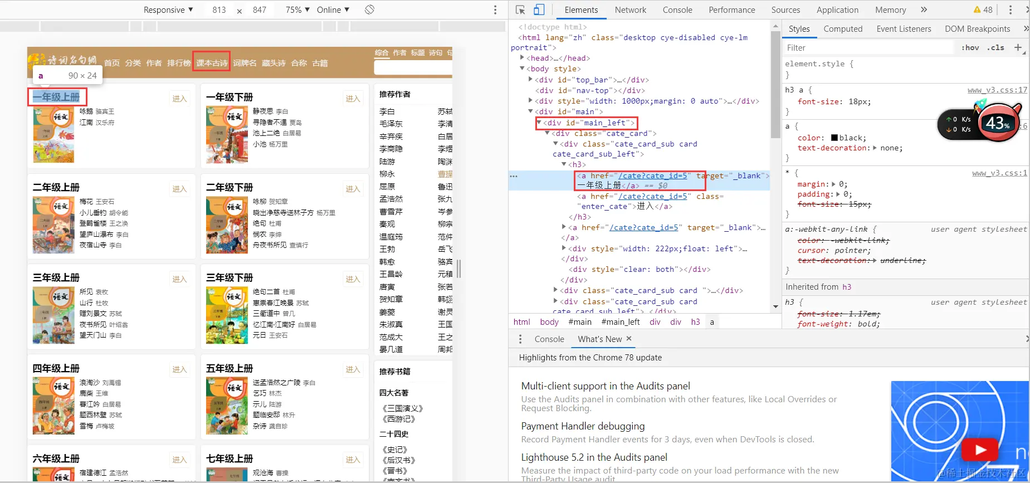The width and height of the screenshot is (1030, 483).
Task: Click the floating 43% network speed widget
Action: click(x=982, y=123)
